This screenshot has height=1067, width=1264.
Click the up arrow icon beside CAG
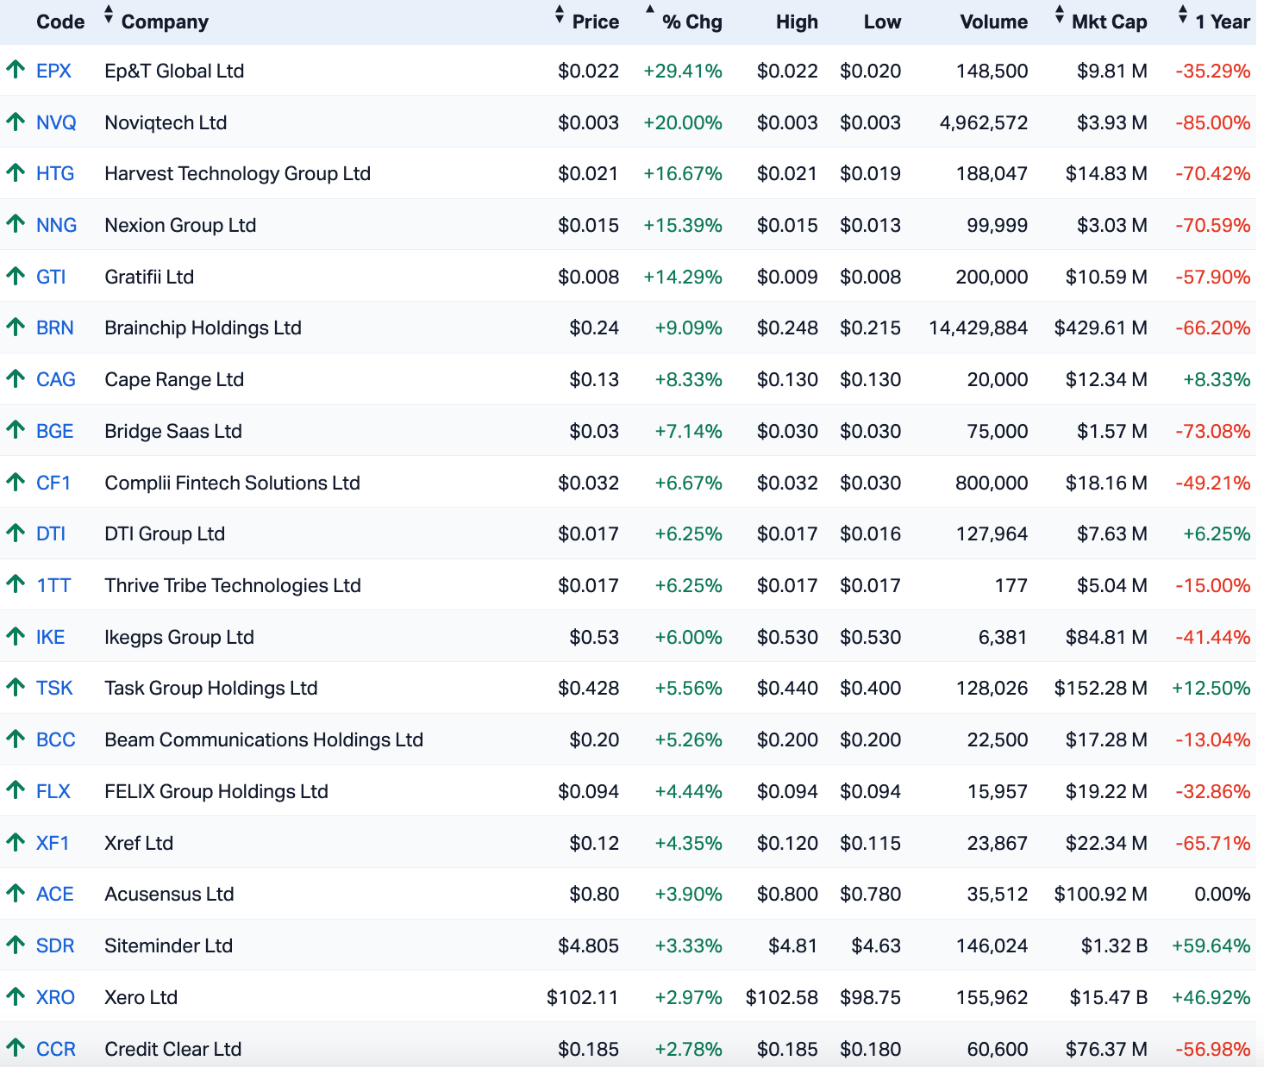click(x=16, y=378)
